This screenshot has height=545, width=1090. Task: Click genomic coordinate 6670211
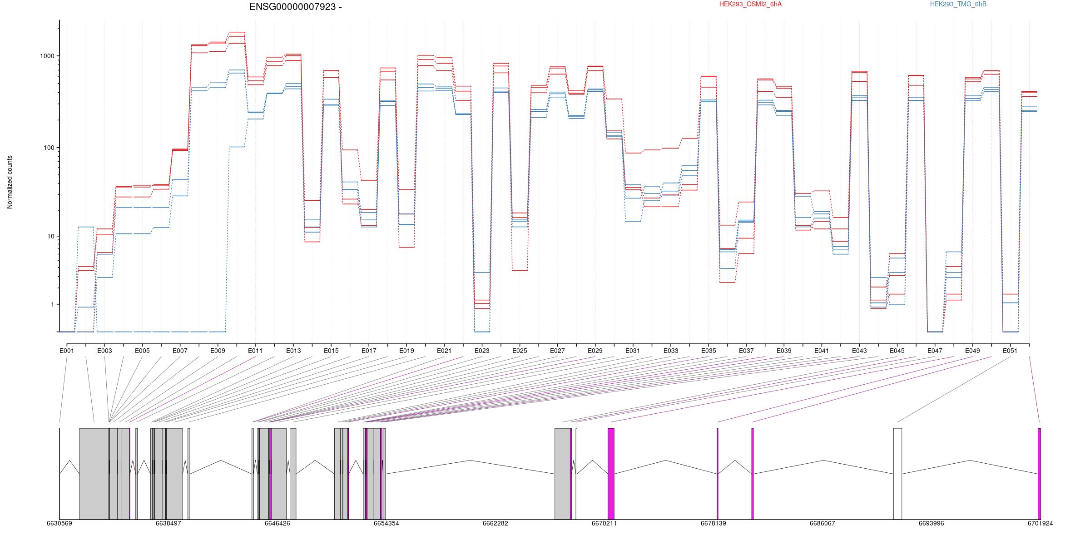point(604,523)
